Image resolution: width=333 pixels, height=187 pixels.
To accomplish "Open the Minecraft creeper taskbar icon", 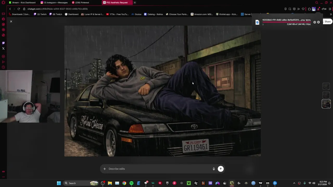I will pos(189,183).
